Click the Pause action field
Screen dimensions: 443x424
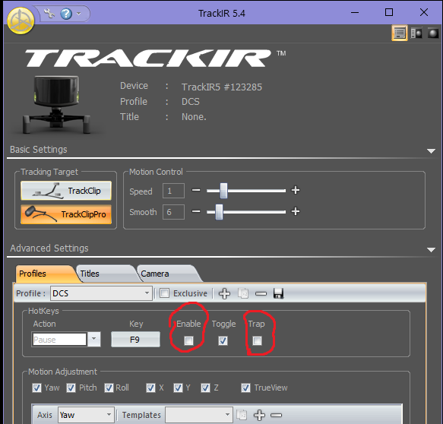59,340
